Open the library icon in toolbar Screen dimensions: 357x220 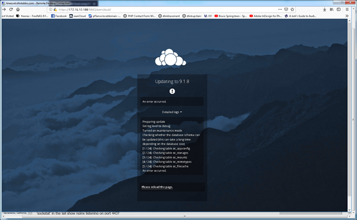pos(331,9)
